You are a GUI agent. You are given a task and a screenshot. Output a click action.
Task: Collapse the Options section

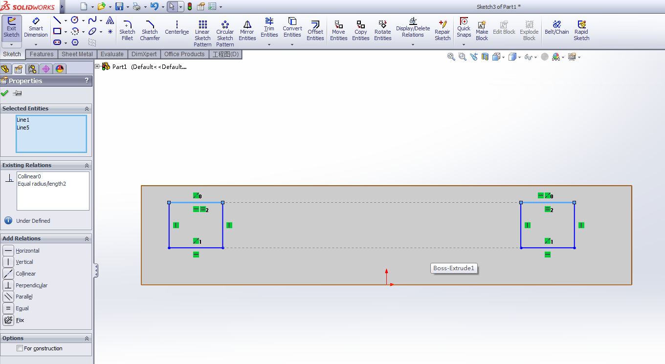pos(87,338)
